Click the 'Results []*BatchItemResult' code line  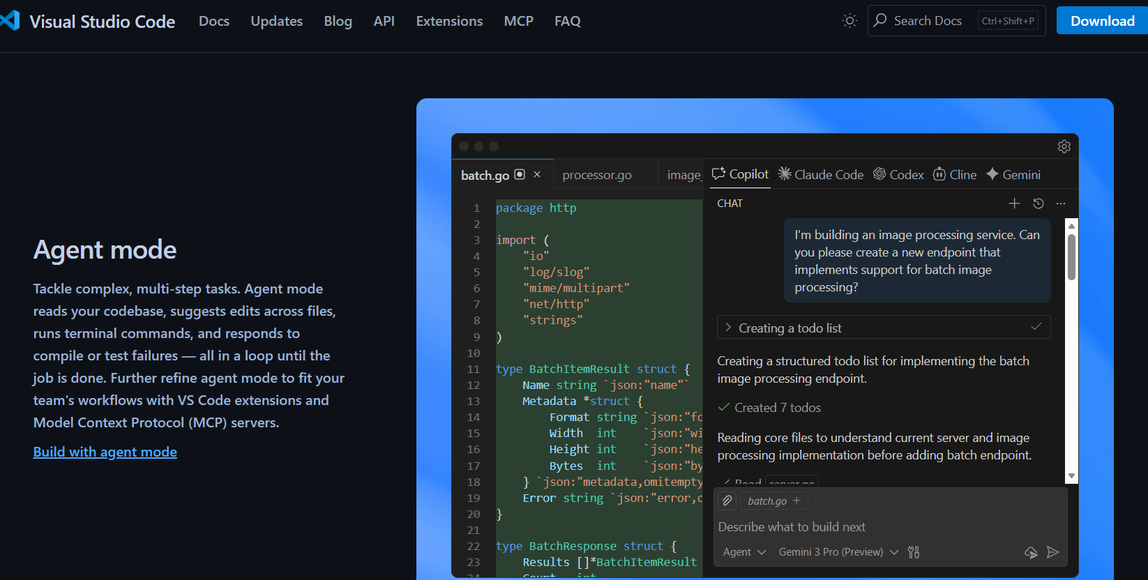(x=610, y=562)
